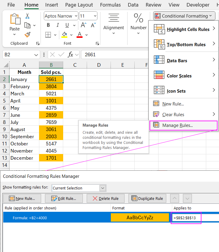Click the Select All corner triangle

point(6,65)
